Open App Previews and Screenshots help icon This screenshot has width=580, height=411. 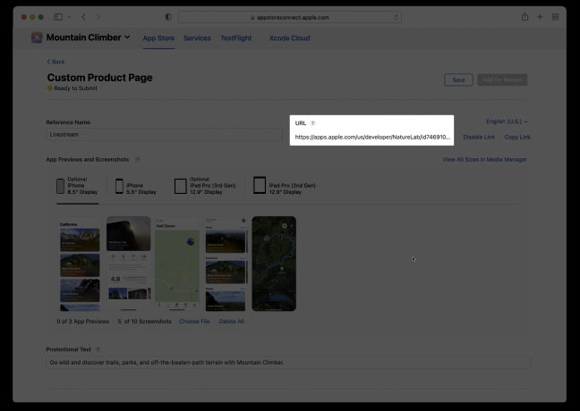click(137, 160)
